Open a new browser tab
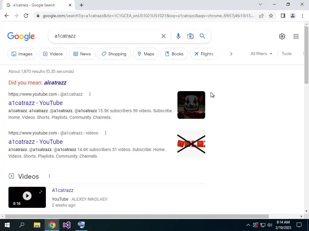The image size is (309, 231). (x=81, y=5)
